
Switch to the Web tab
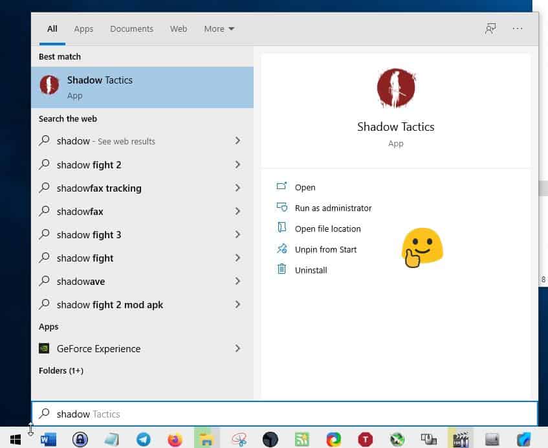pos(179,28)
